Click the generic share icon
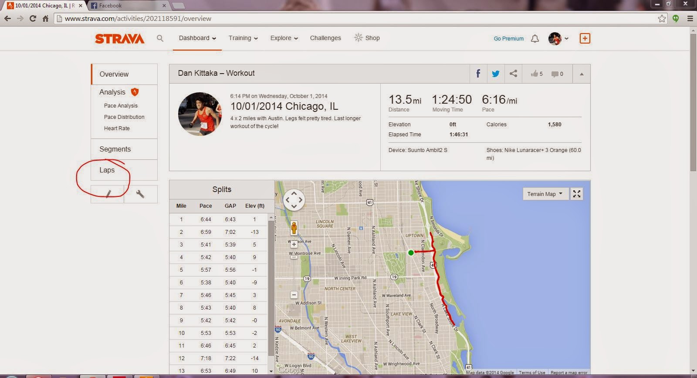Screen dimensions: 697x378 pos(513,74)
